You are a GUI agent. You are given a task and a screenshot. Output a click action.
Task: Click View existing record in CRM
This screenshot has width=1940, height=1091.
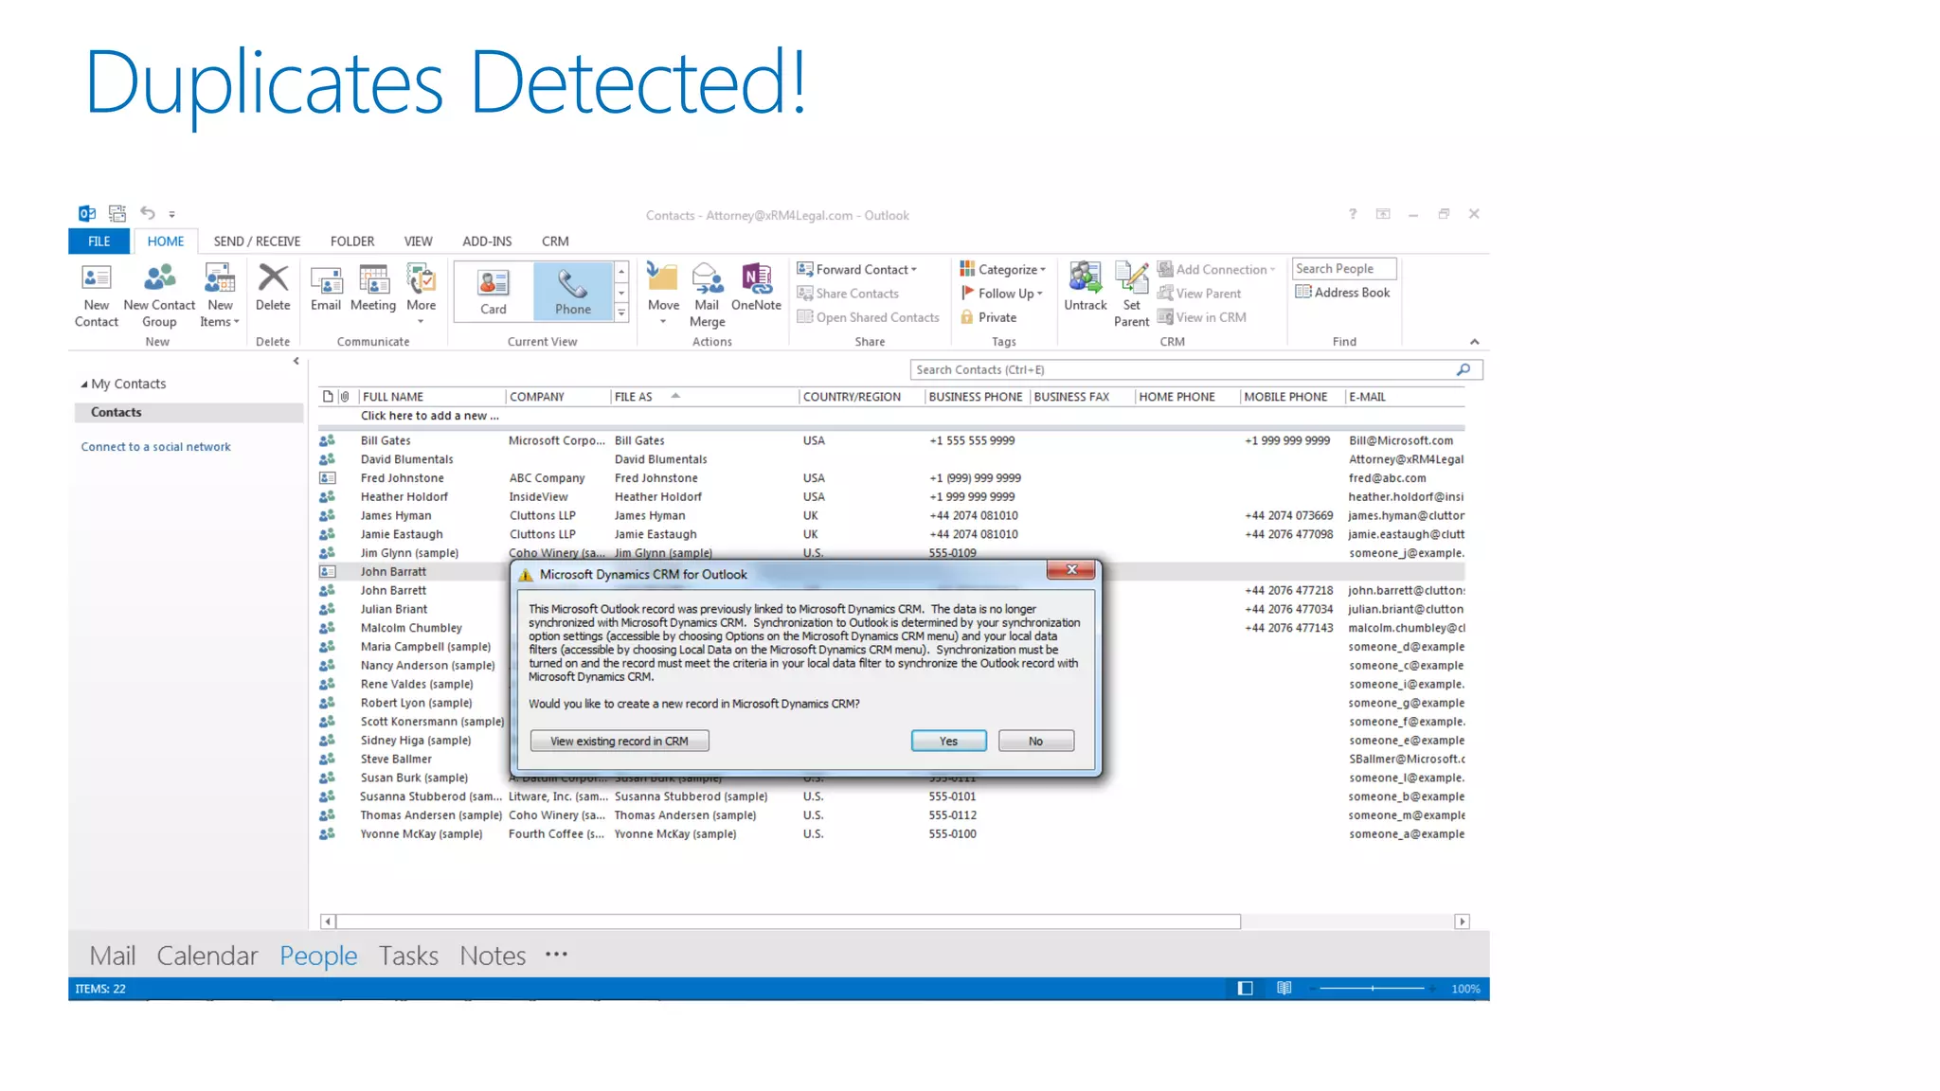coord(620,741)
